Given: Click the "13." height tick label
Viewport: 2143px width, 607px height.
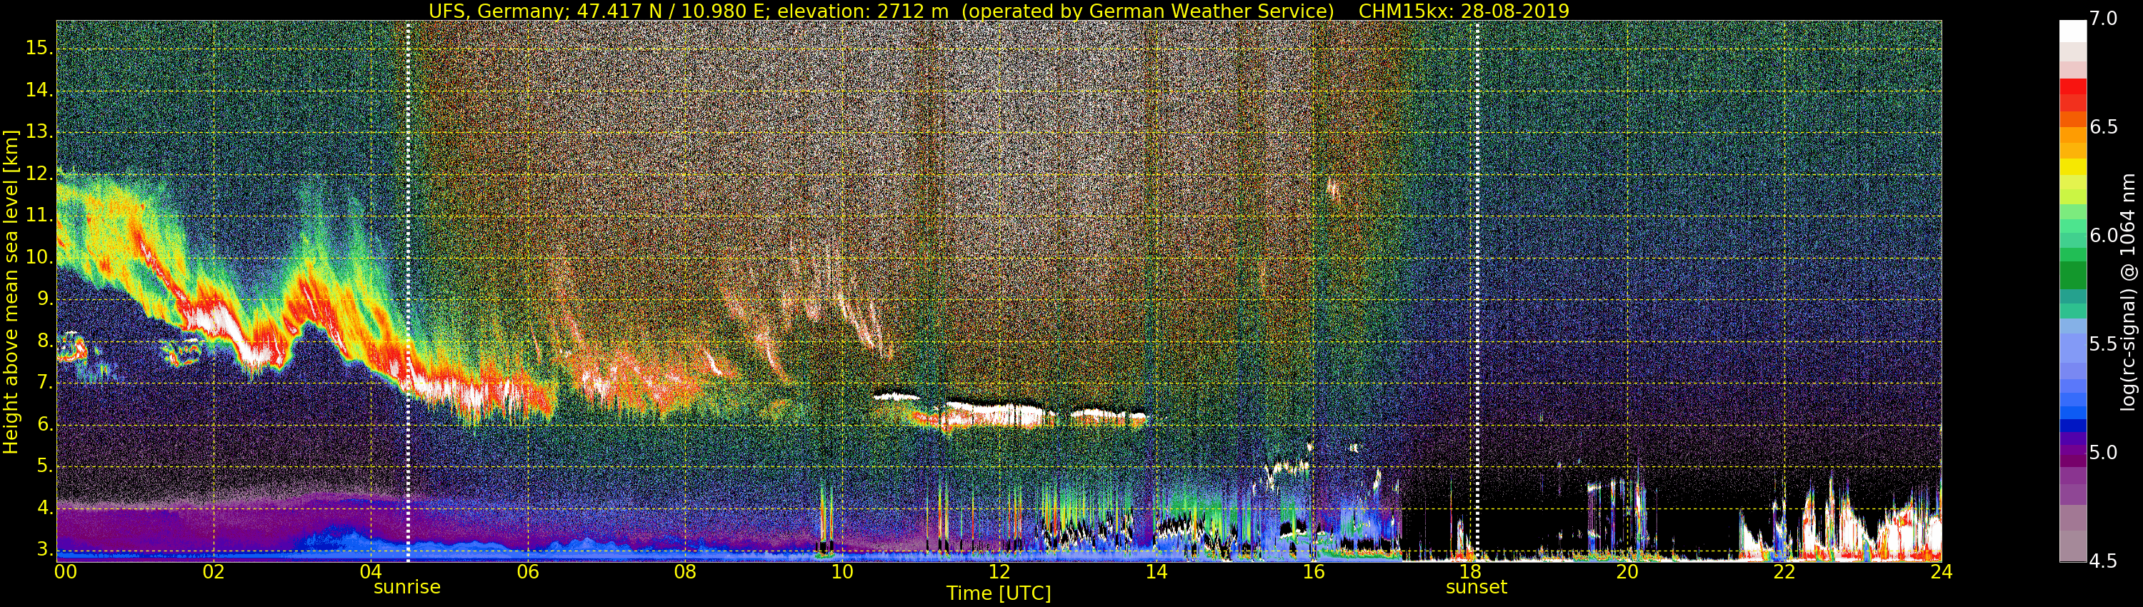Looking at the screenshot, I should [39, 132].
